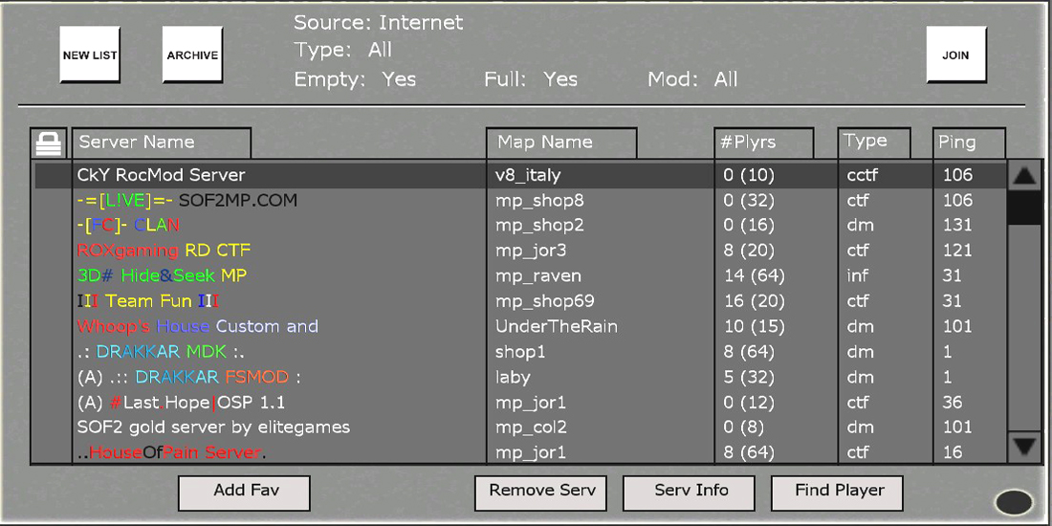The image size is (1052, 526).
Task: Click the dark oval button bottom-right
Action: [1014, 502]
